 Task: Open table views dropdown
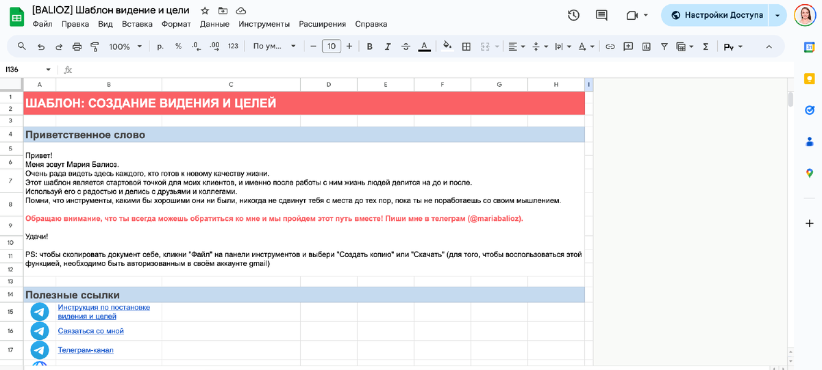[x=685, y=47]
